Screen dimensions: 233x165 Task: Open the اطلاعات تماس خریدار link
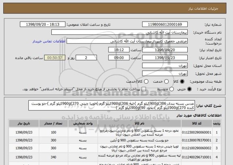tap(49, 41)
